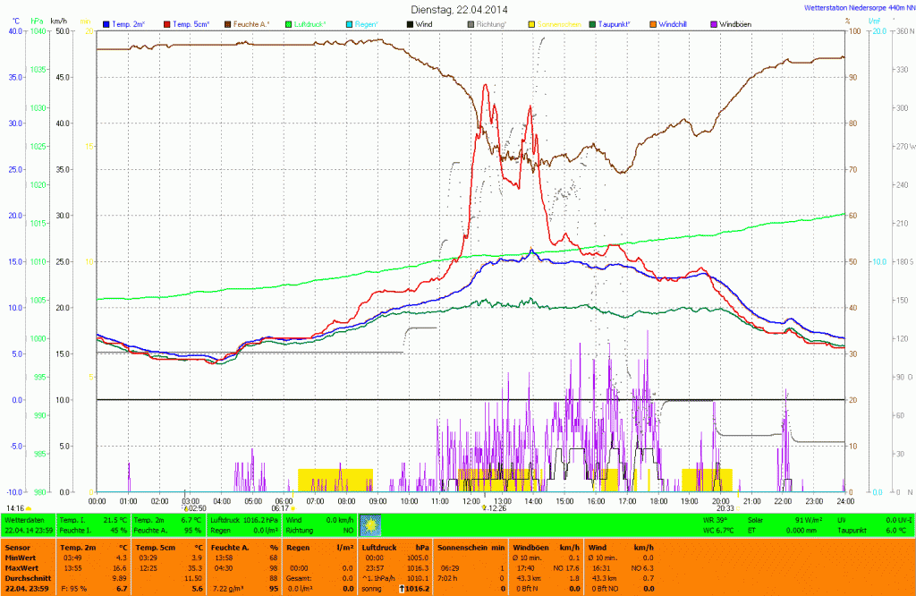This screenshot has height=596, width=916.
Task: Click the sunny weather condition icon
Action: point(370,524)
